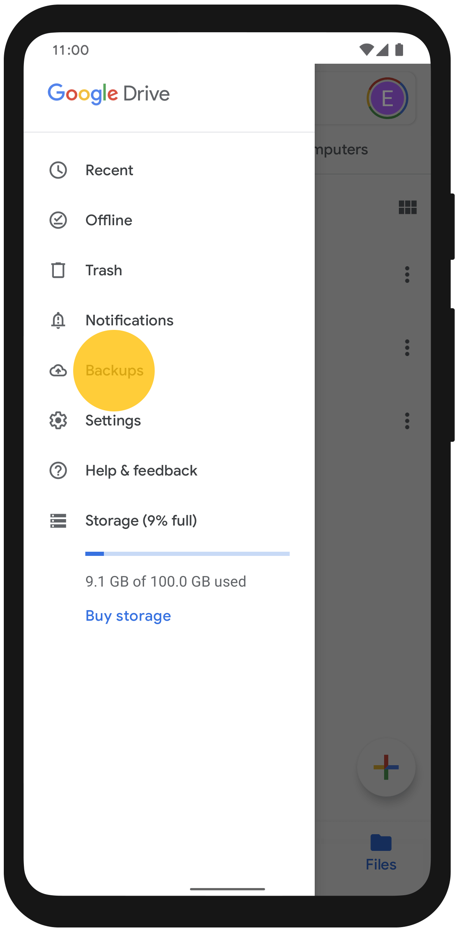Screen dimensions: 455x929
Task: Tap the Google Drive logo header
Action: click(x=108, y=94)
